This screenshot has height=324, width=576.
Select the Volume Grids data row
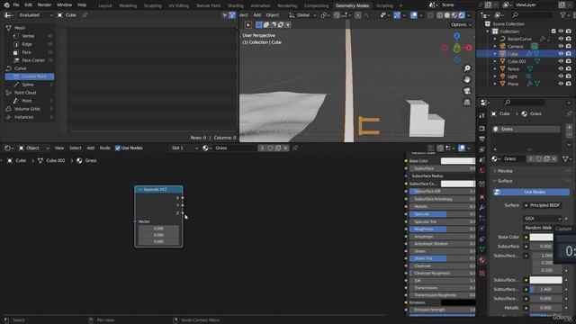click(30, 109)
